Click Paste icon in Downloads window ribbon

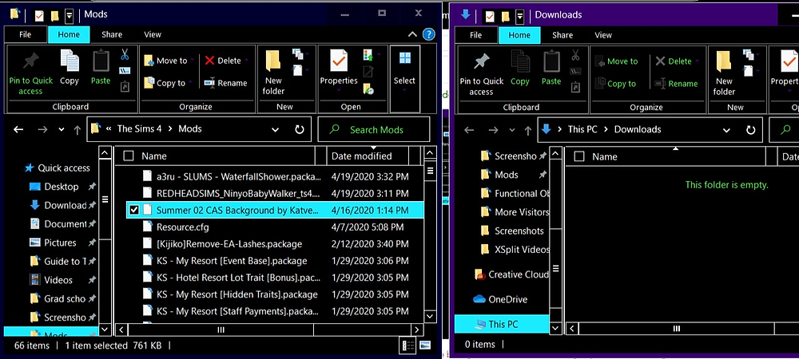pyautogui.click(x=551, y=68)
